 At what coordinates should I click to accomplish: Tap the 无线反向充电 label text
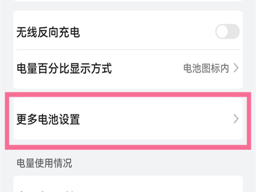pos(48,32)
